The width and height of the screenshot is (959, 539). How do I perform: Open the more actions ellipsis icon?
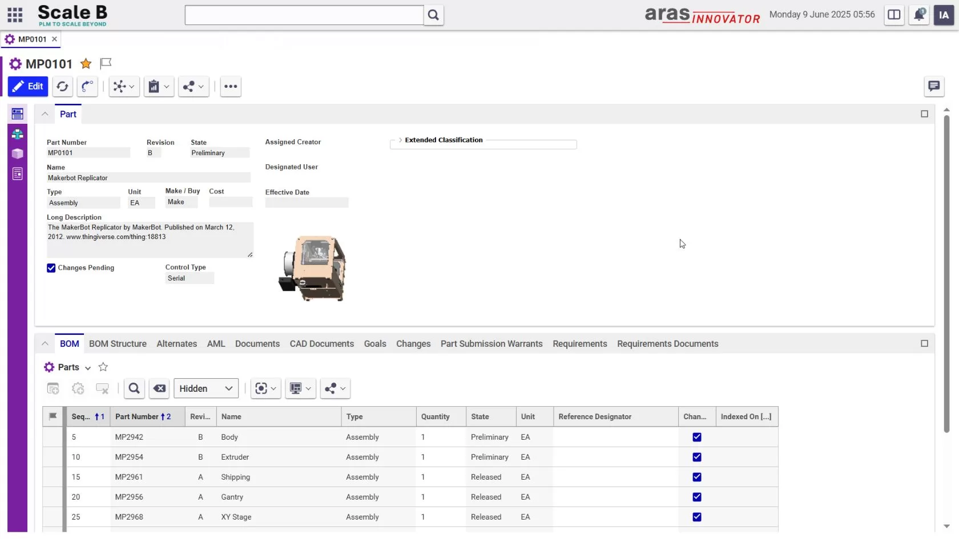[x=230, y=87]
